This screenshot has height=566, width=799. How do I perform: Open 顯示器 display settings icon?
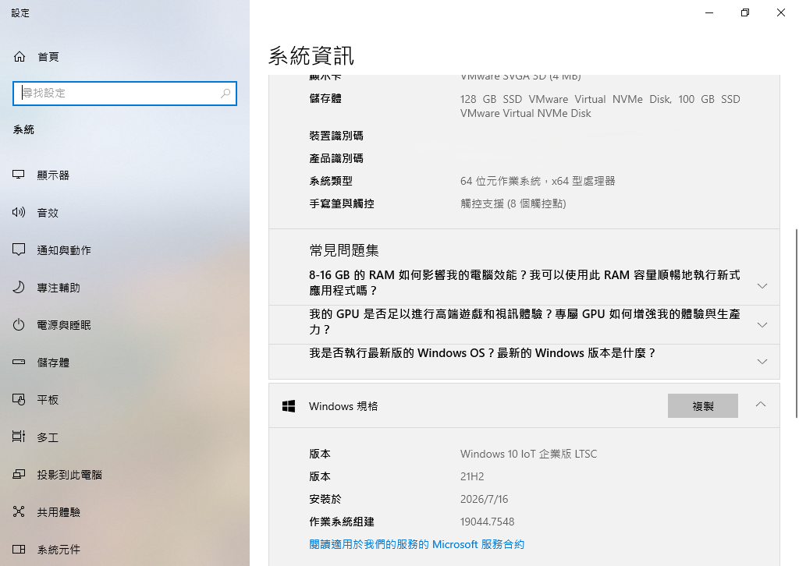click(19, 175)
